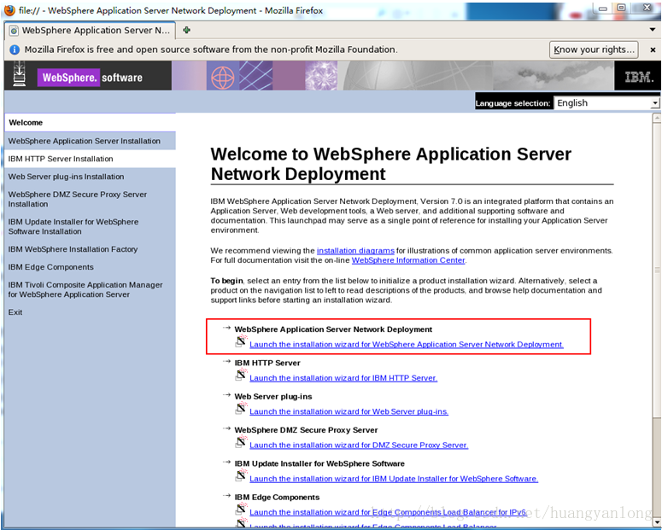Launch the wizard for IBM Update Installer
The height and width of the screenshot is (530, 662).
coord(394,479)
